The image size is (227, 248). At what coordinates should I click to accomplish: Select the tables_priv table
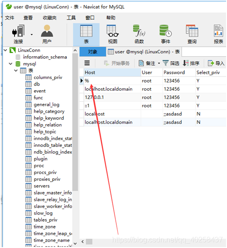pos(45,220)
